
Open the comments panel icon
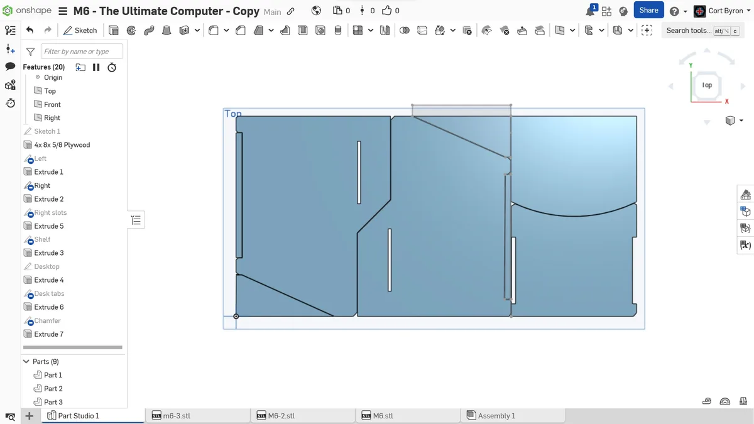click(x=10, y=67)
